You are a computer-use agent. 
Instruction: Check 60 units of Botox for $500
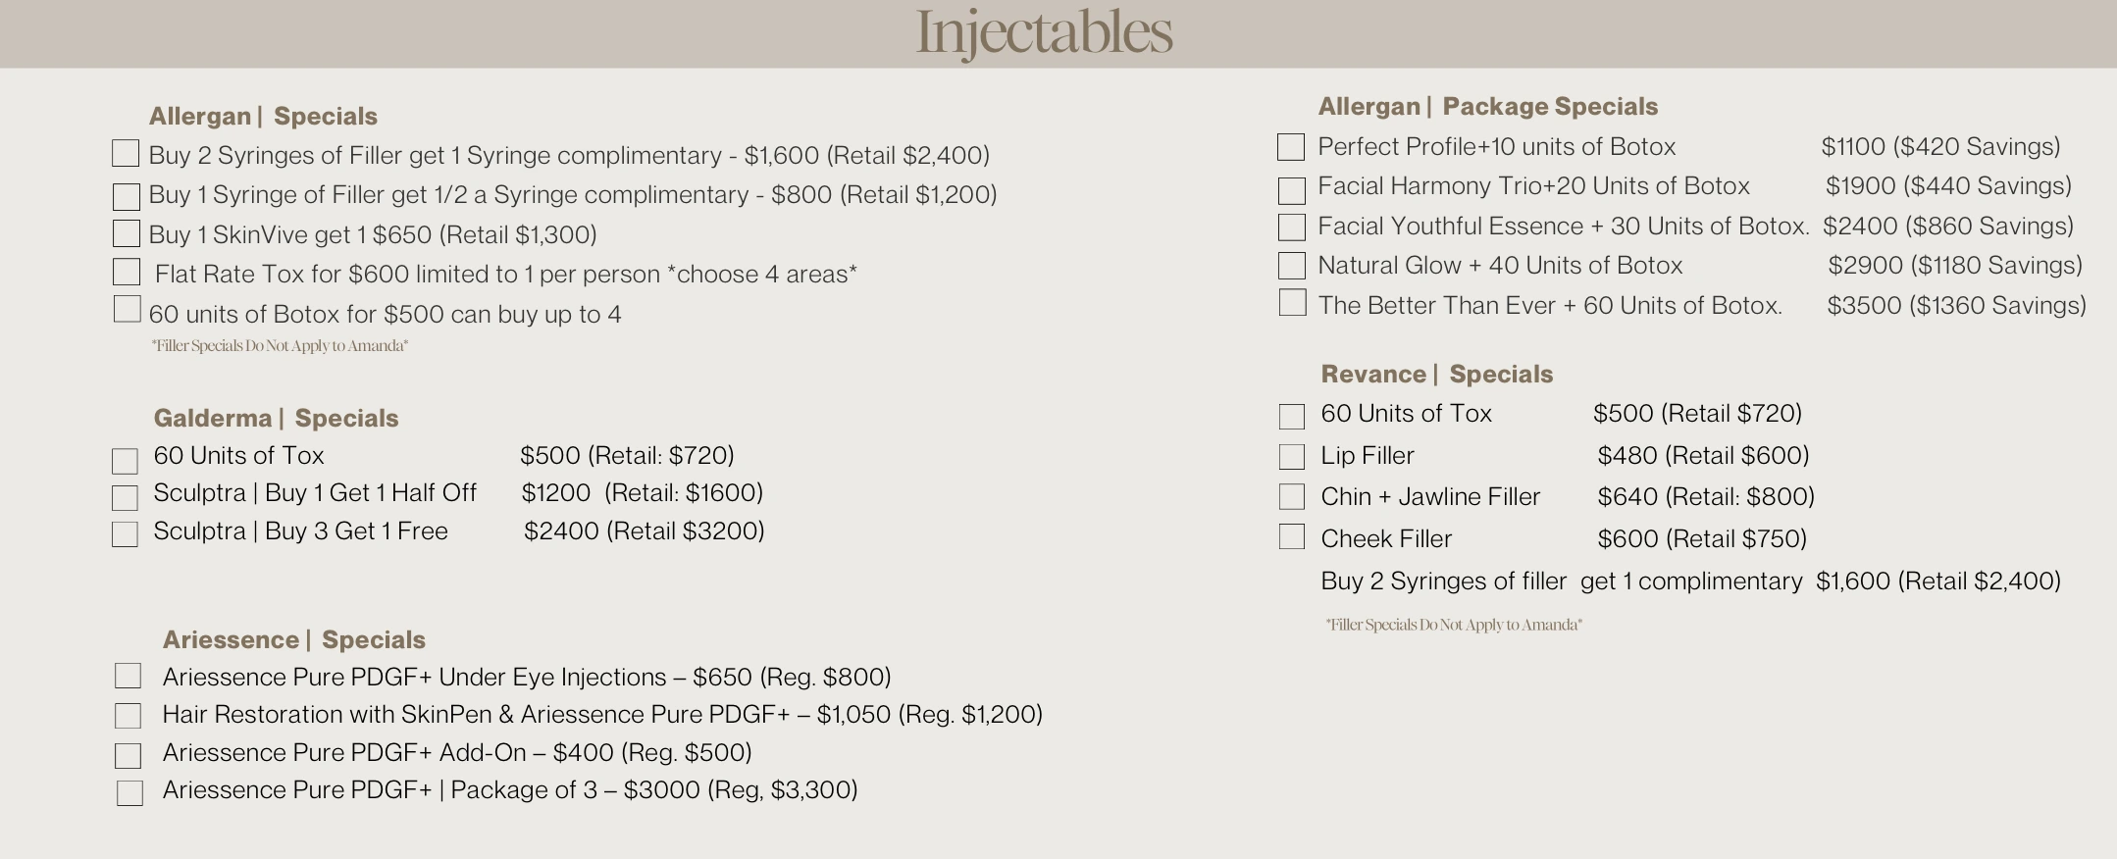point(128,309)
